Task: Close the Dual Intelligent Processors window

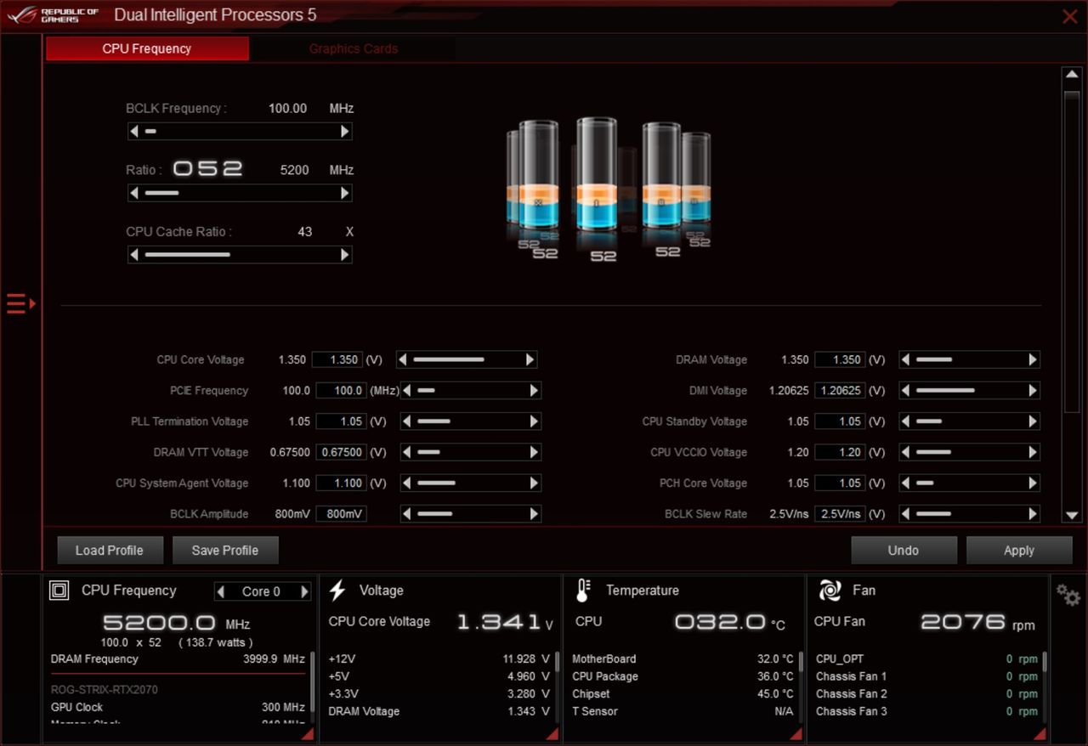Action: [x=1070, y=15]
